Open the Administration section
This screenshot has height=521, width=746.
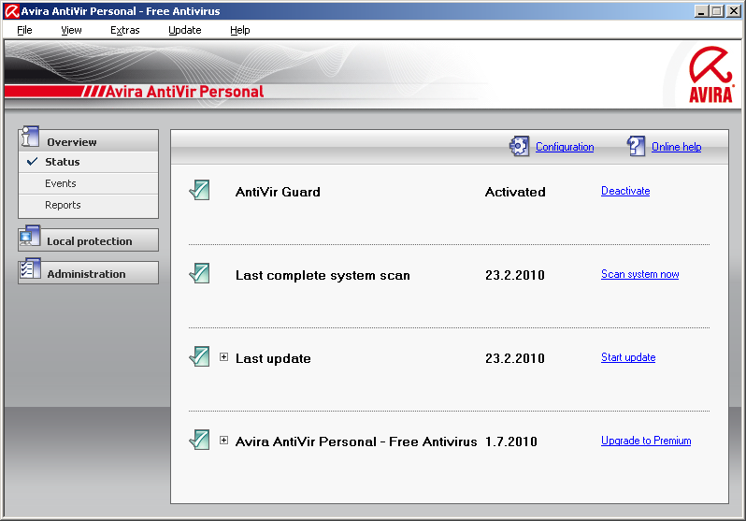click(89, 273)
